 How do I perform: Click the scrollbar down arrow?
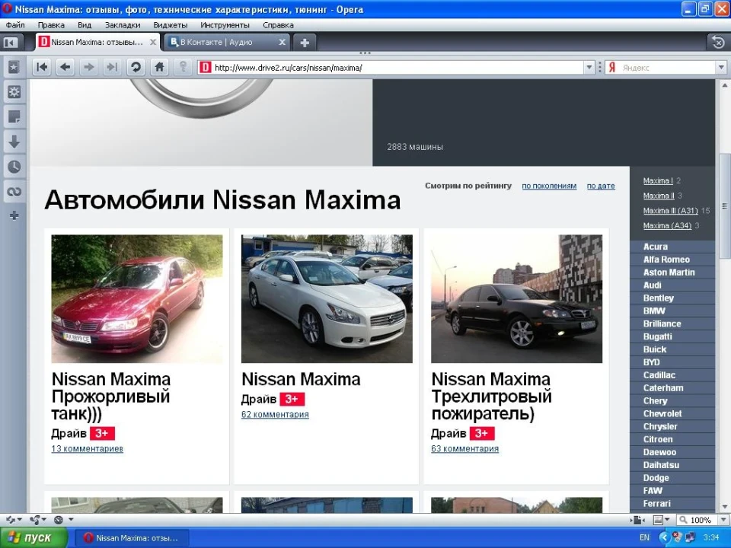(724, 507)
